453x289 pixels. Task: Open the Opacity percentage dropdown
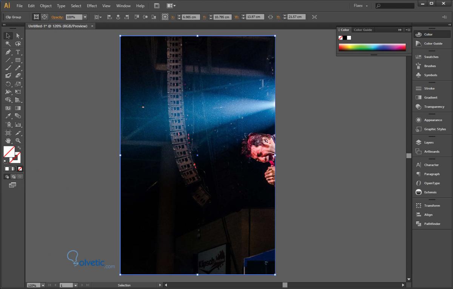pos(85,17)
